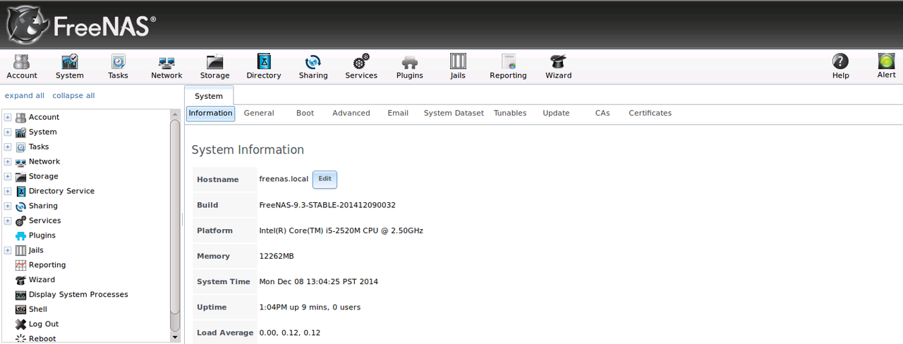Open Sharing from the top toolbar
Screen dimensions: 903x344
pos(313,66)
